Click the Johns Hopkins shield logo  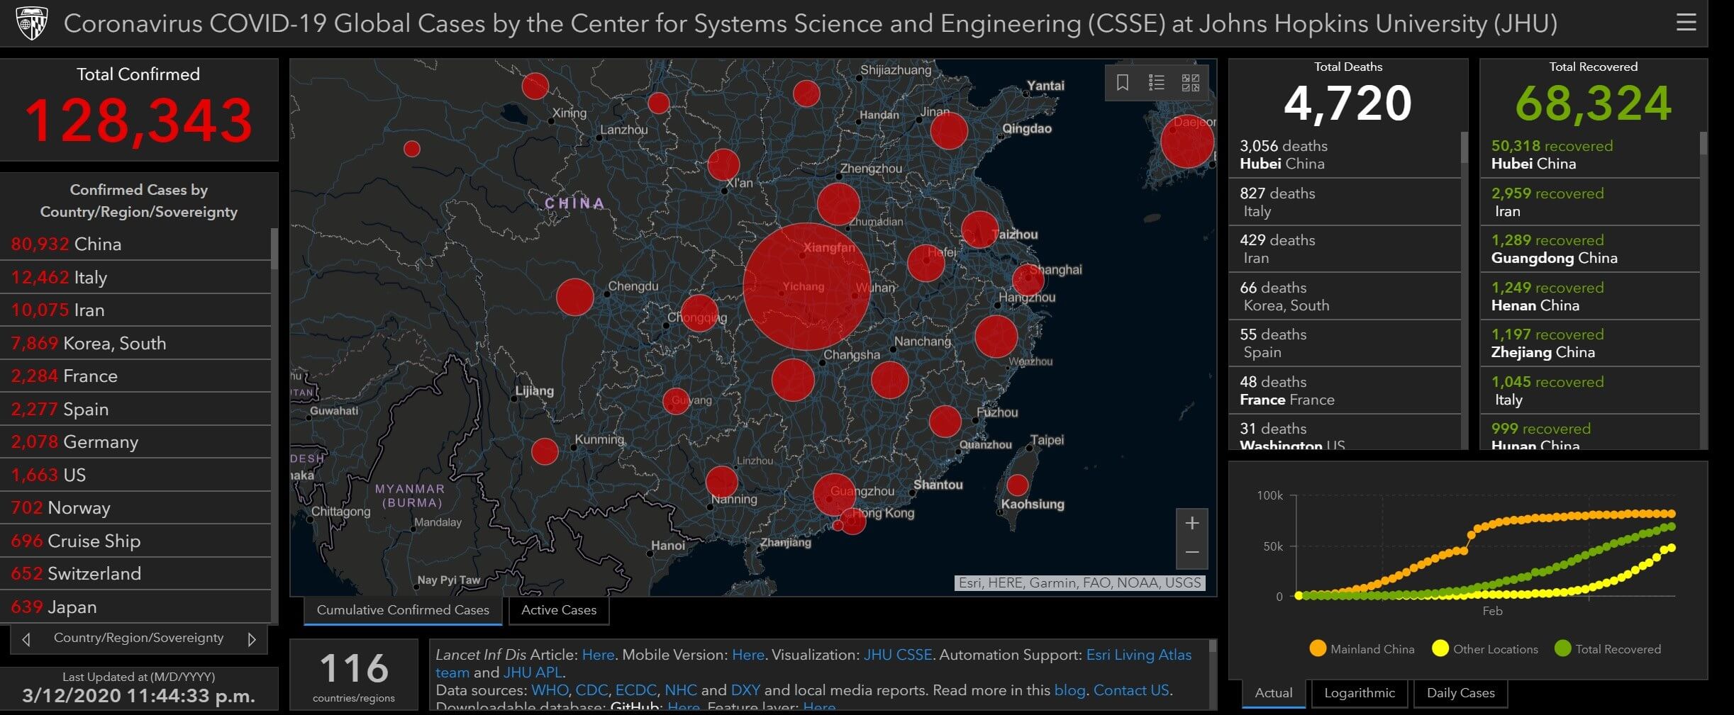tap(32, 23)
